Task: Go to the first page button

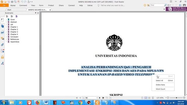Action: (77, 98)
